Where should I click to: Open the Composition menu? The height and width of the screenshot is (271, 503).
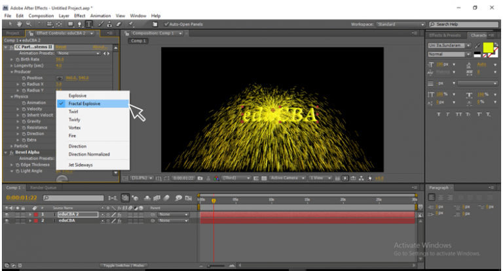(x=41, y=16)
